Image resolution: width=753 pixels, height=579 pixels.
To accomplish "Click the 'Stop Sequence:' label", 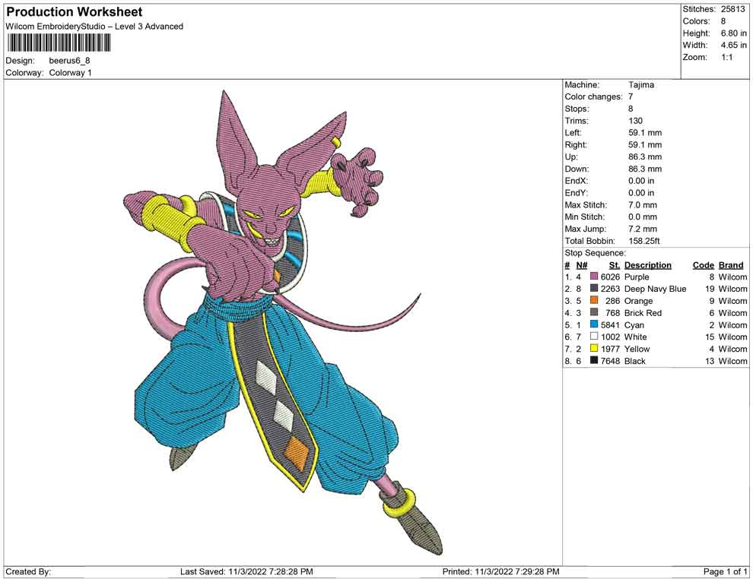I will click(595, 253).
